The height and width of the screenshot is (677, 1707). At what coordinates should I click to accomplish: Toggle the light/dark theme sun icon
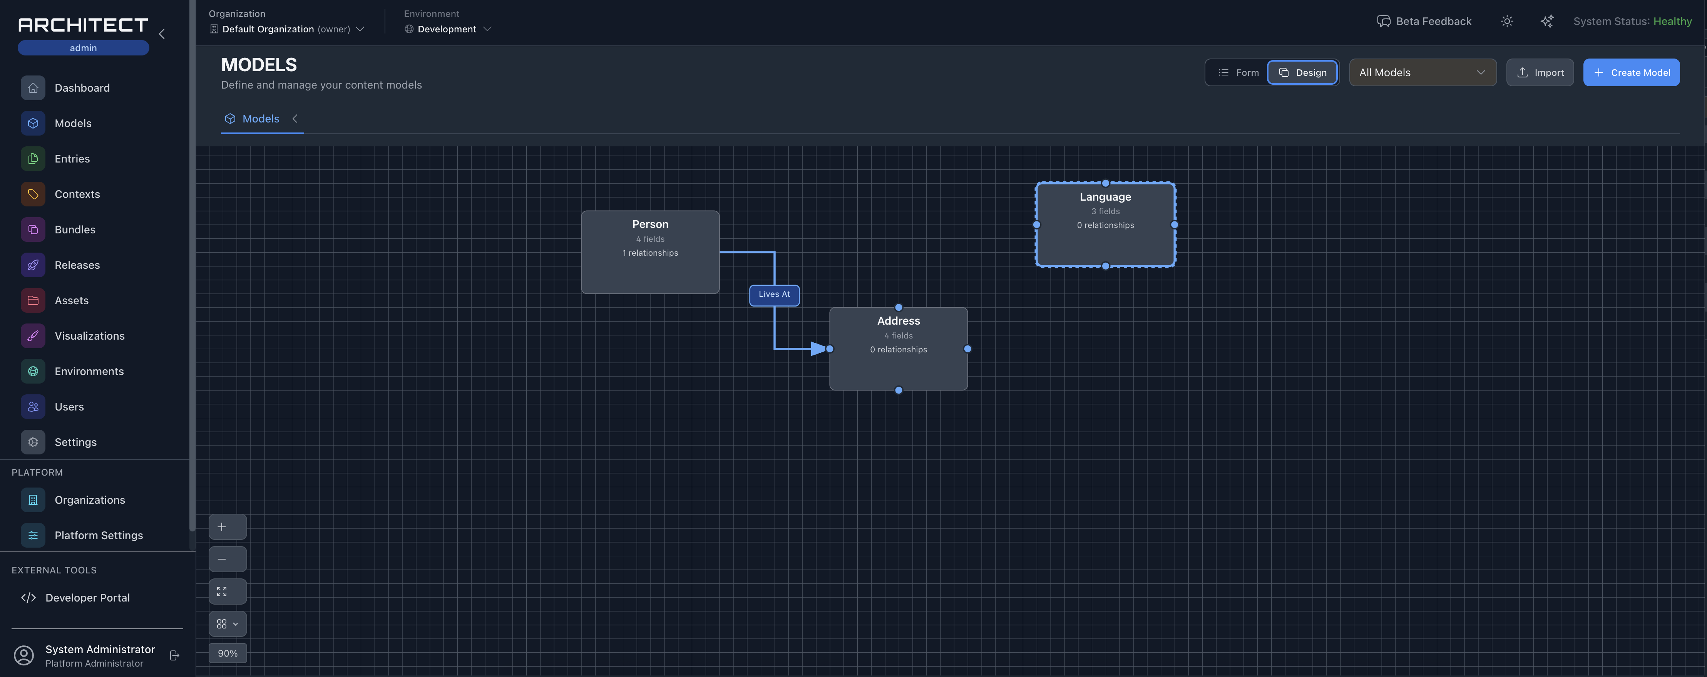(1506, 21)
